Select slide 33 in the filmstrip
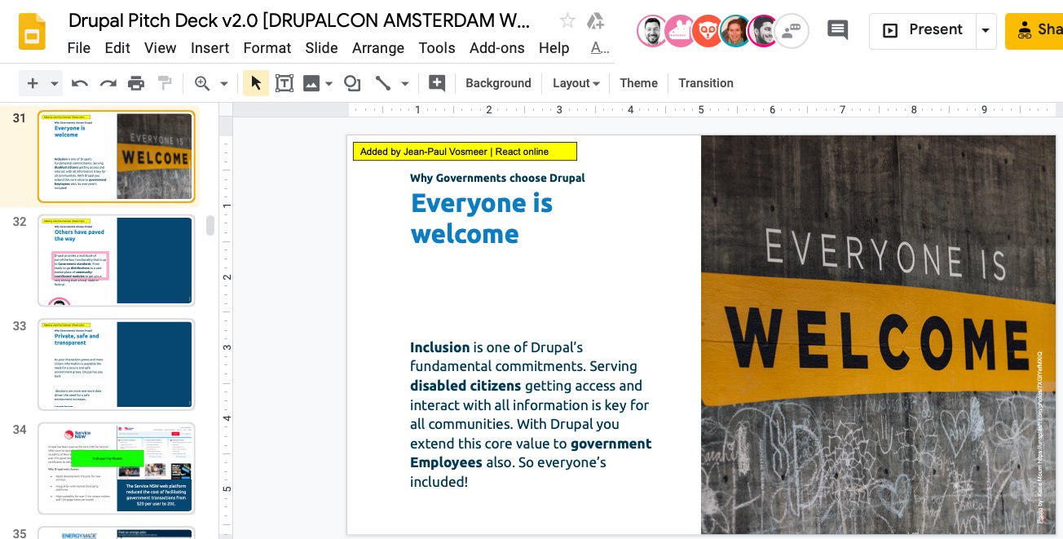 pos(116,364)
